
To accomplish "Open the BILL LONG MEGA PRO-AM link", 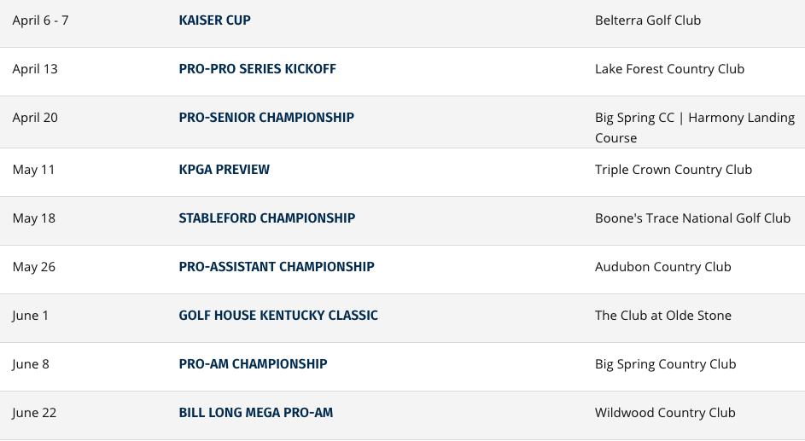I will pos(255,413).
